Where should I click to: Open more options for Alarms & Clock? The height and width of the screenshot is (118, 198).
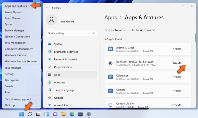[187, 49]
